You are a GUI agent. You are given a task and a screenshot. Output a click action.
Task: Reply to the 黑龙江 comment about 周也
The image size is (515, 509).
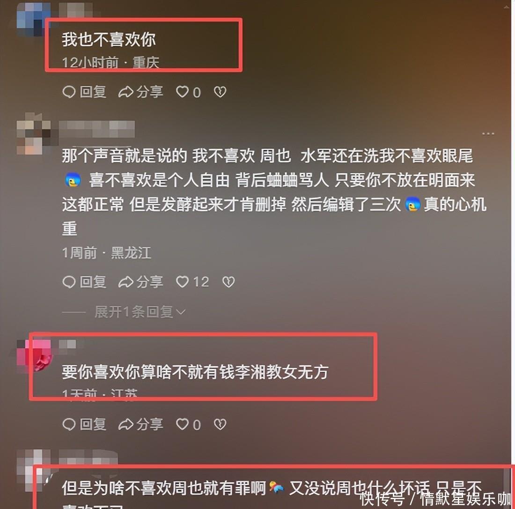(84, 282)
